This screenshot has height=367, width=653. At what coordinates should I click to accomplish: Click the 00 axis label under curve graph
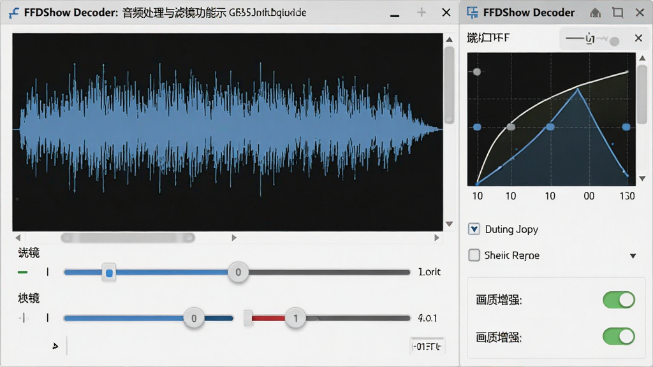pos(589,196)
